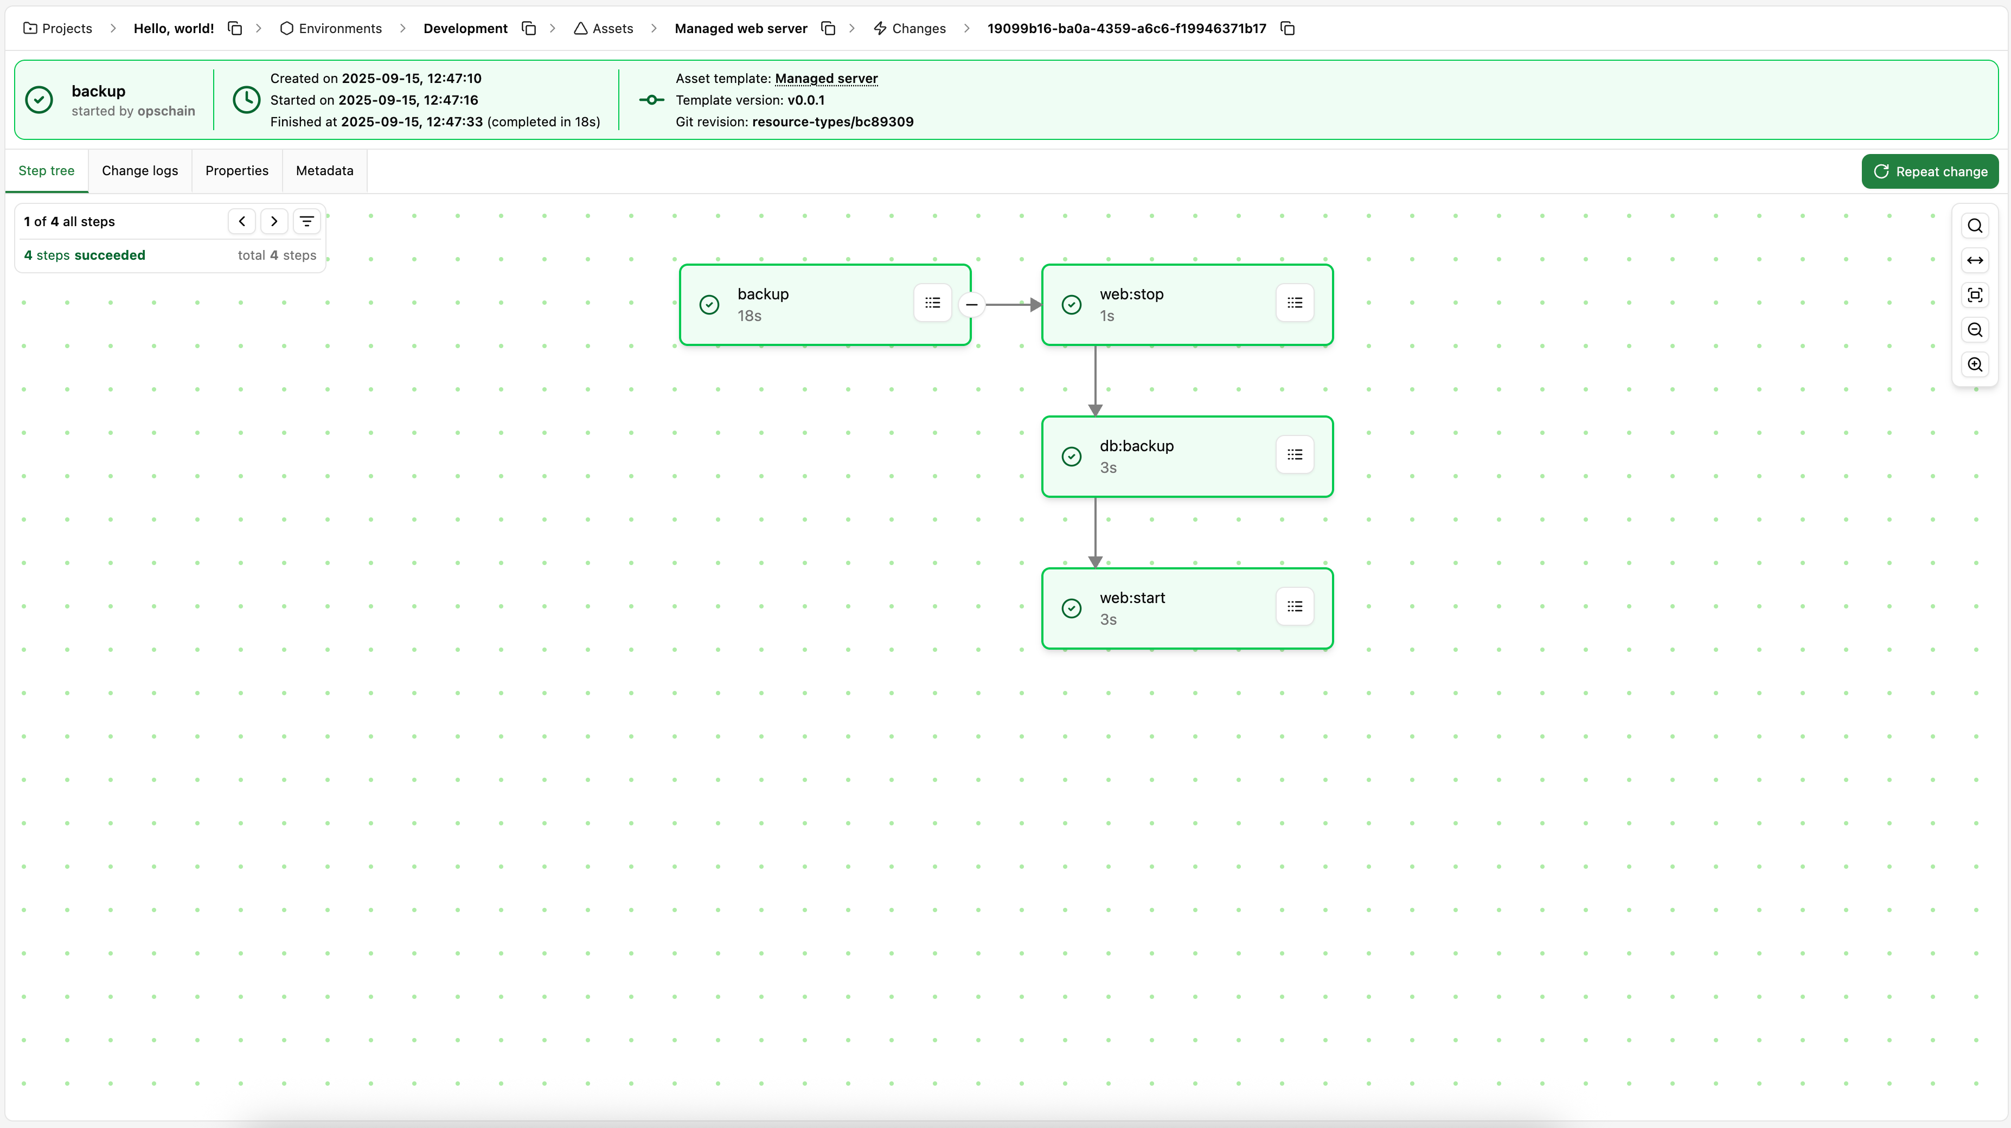Copy the change UUID via copy icon
This screenshot has height=1128, width=2011.
(1286, 28)
